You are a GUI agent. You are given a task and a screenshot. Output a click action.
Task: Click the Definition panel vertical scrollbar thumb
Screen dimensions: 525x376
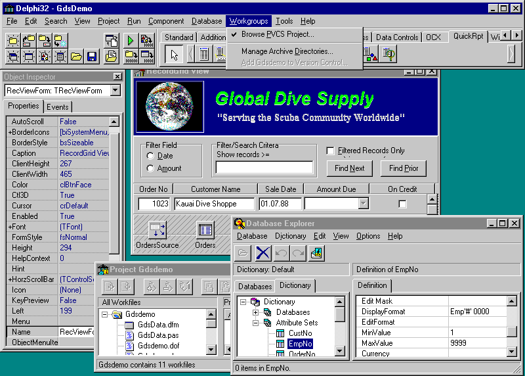[511, 332]
